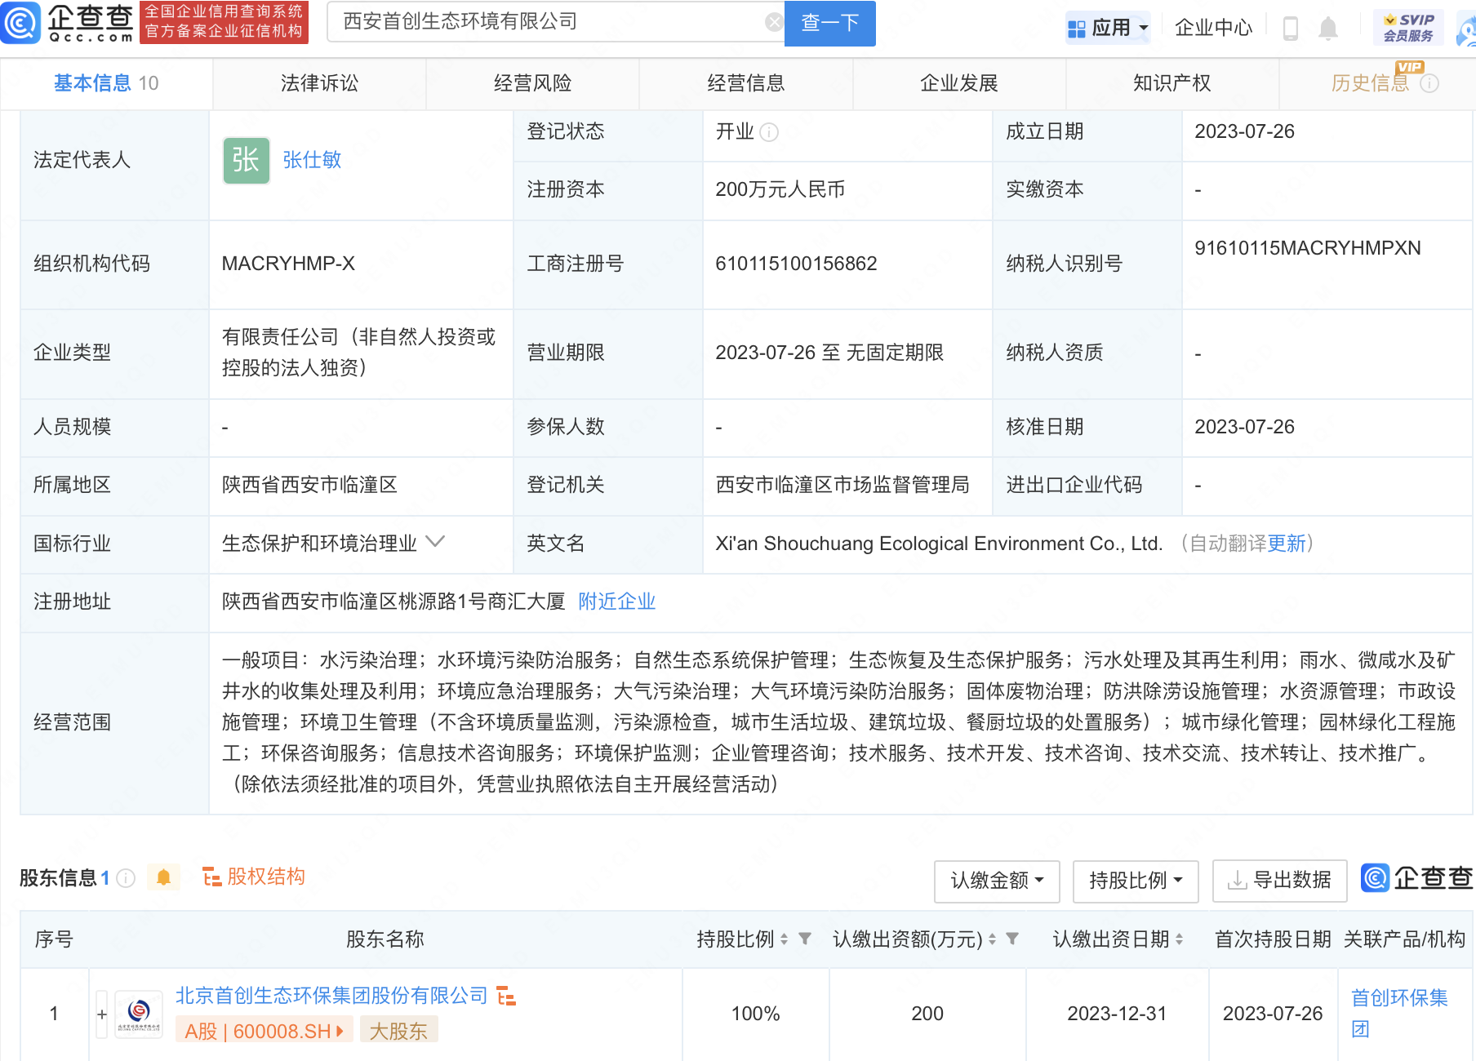Open the 应用 dropdown menu
The width and height of the screenshot is (1476, 1061).
pyautogui.click(x=1109, y=28)
